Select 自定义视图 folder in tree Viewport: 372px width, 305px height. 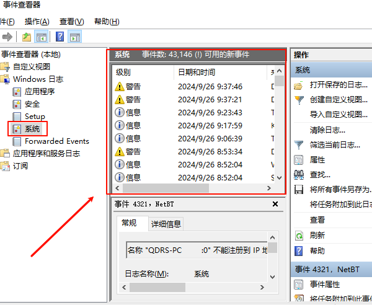coord(32,67)
